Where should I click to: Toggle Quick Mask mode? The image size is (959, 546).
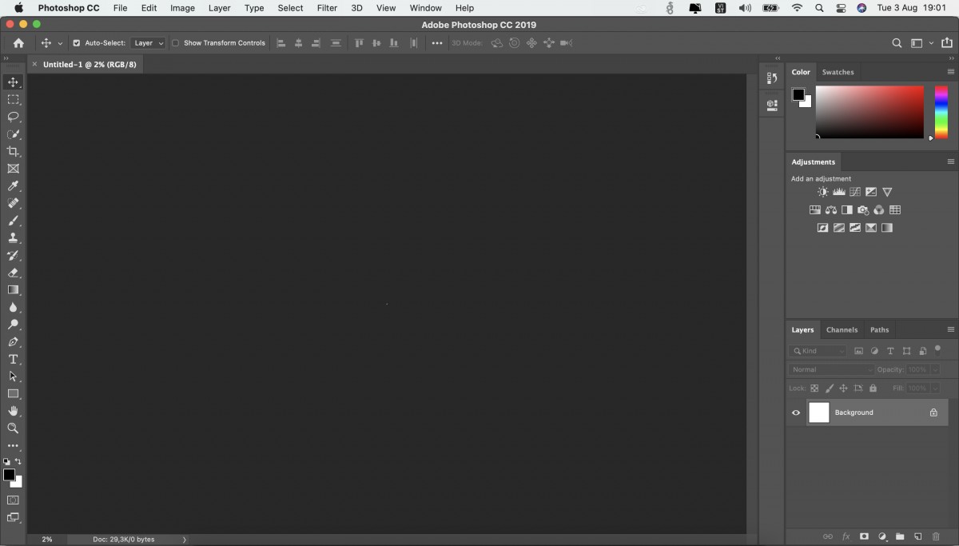[13, 500]
